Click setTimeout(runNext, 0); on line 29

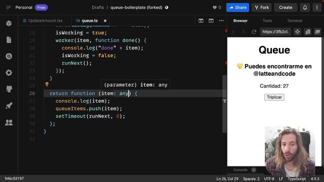pos(90,116)
